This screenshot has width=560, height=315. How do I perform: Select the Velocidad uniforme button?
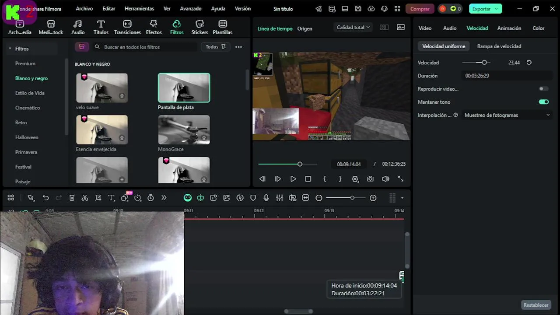(444, 46)
